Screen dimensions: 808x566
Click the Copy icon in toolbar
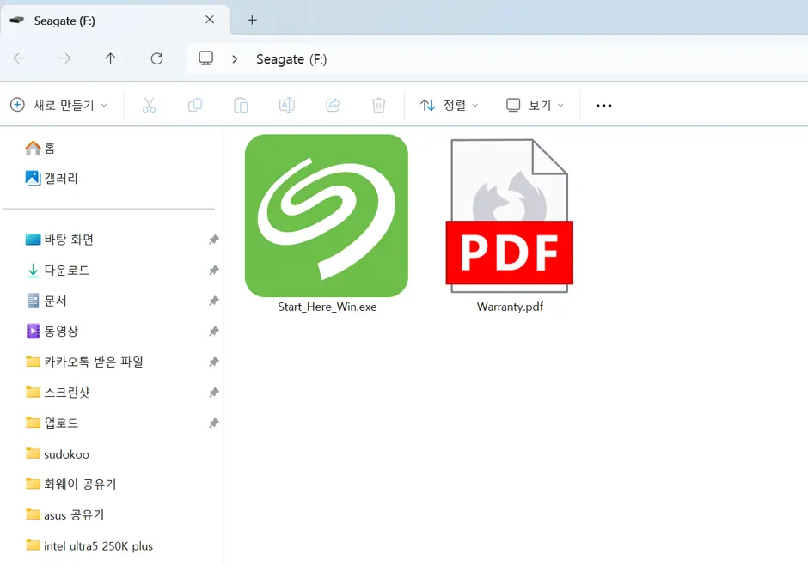(195, 105)
